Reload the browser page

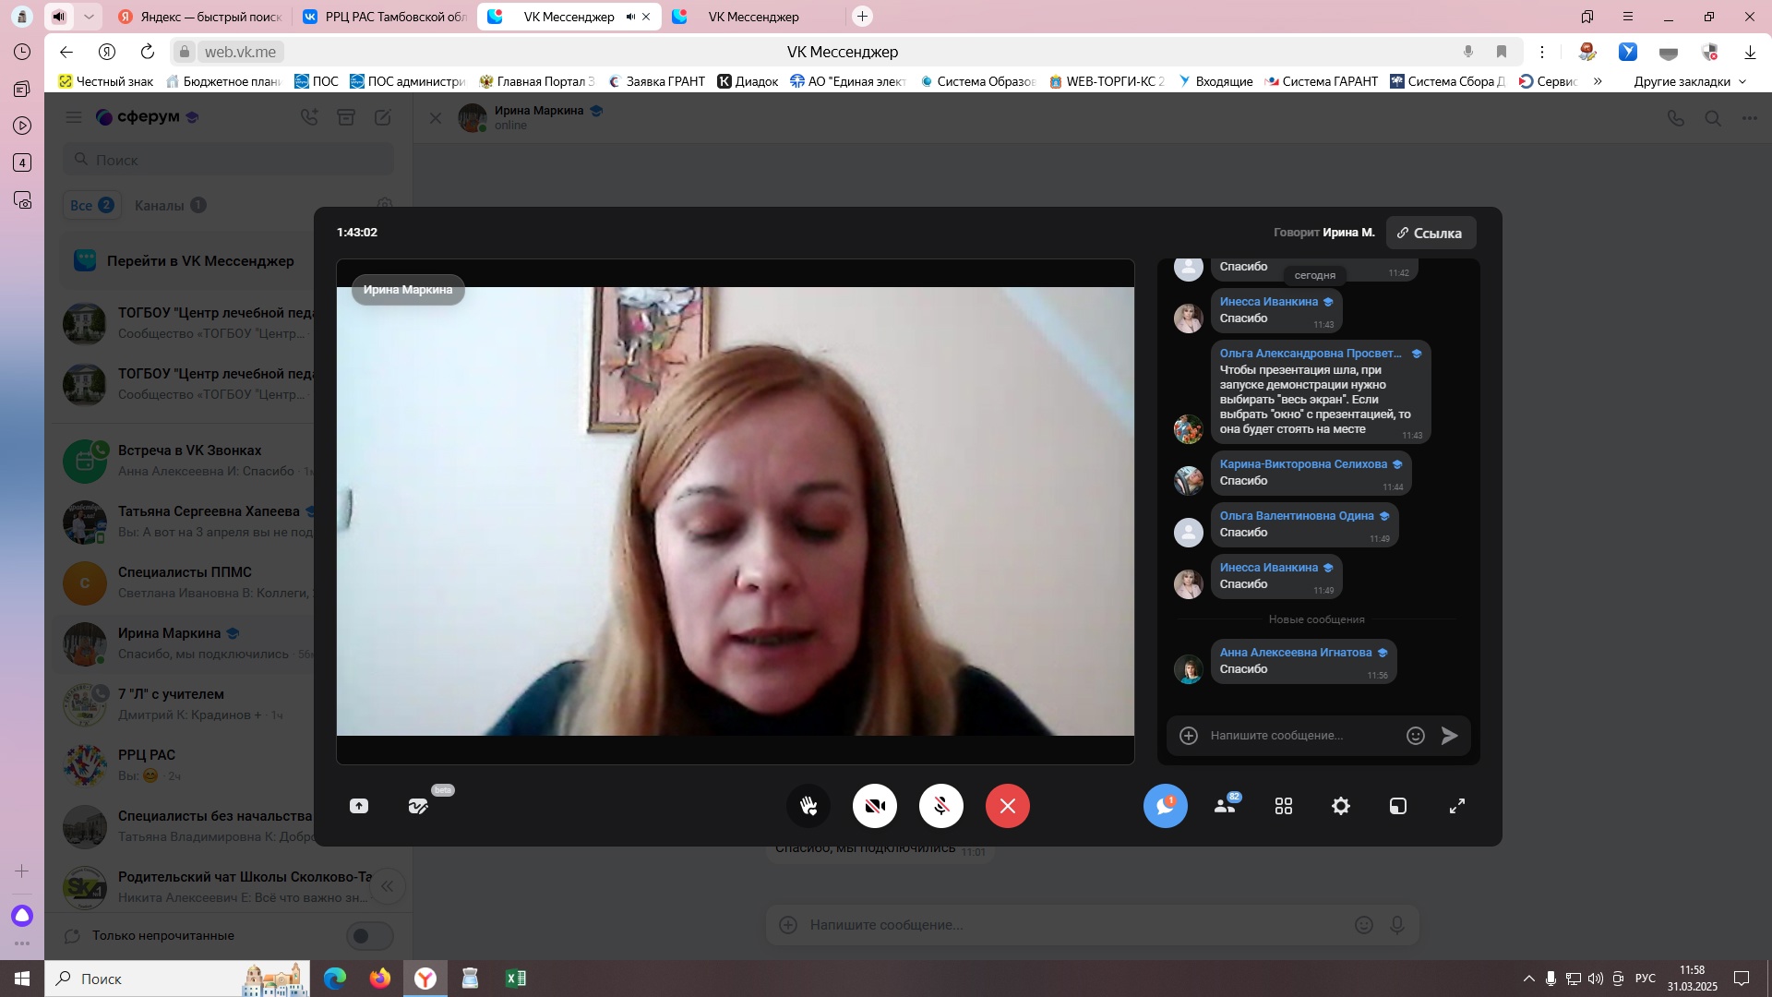pos(148,52)
